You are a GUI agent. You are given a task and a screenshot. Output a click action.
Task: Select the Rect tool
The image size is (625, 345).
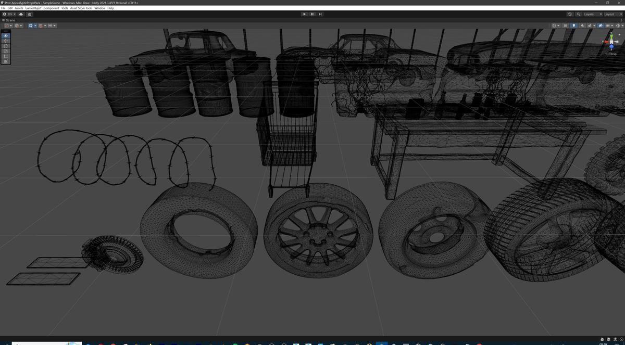pos(6,56)
